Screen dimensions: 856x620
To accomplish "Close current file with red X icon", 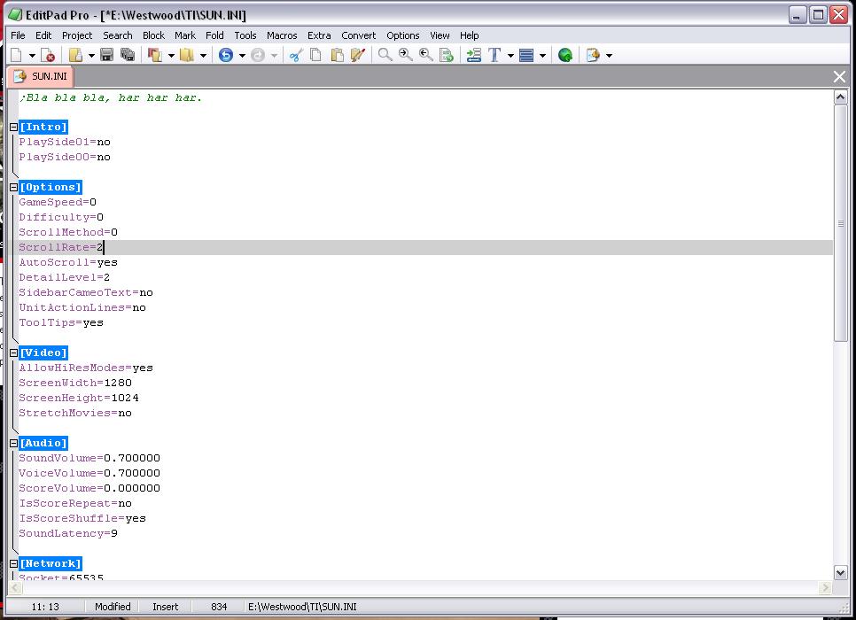I will click(50, 55).
